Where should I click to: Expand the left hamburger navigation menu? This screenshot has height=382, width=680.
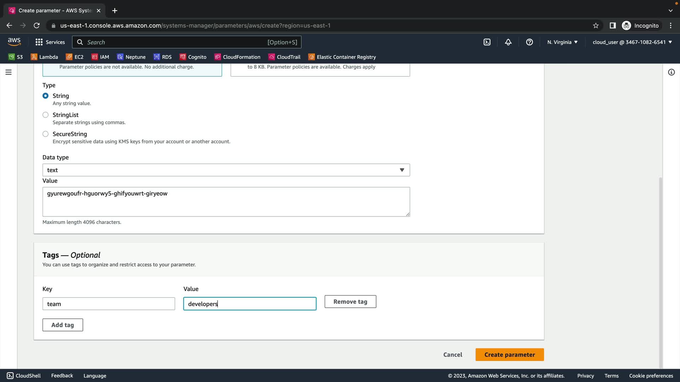[x=8, y=72]
